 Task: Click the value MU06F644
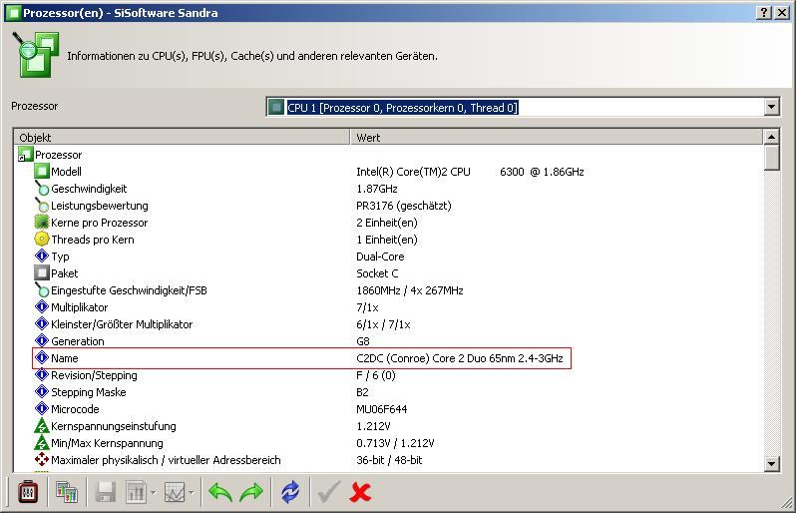click(x=382, y=409)
